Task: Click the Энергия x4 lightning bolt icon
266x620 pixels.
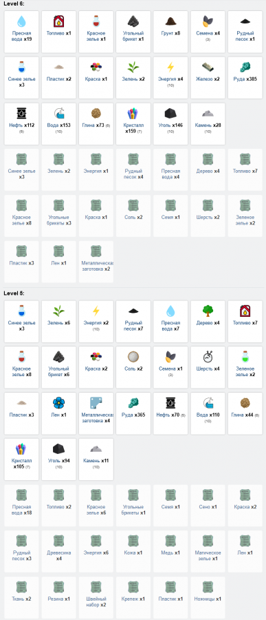Action: click(170, 68)
